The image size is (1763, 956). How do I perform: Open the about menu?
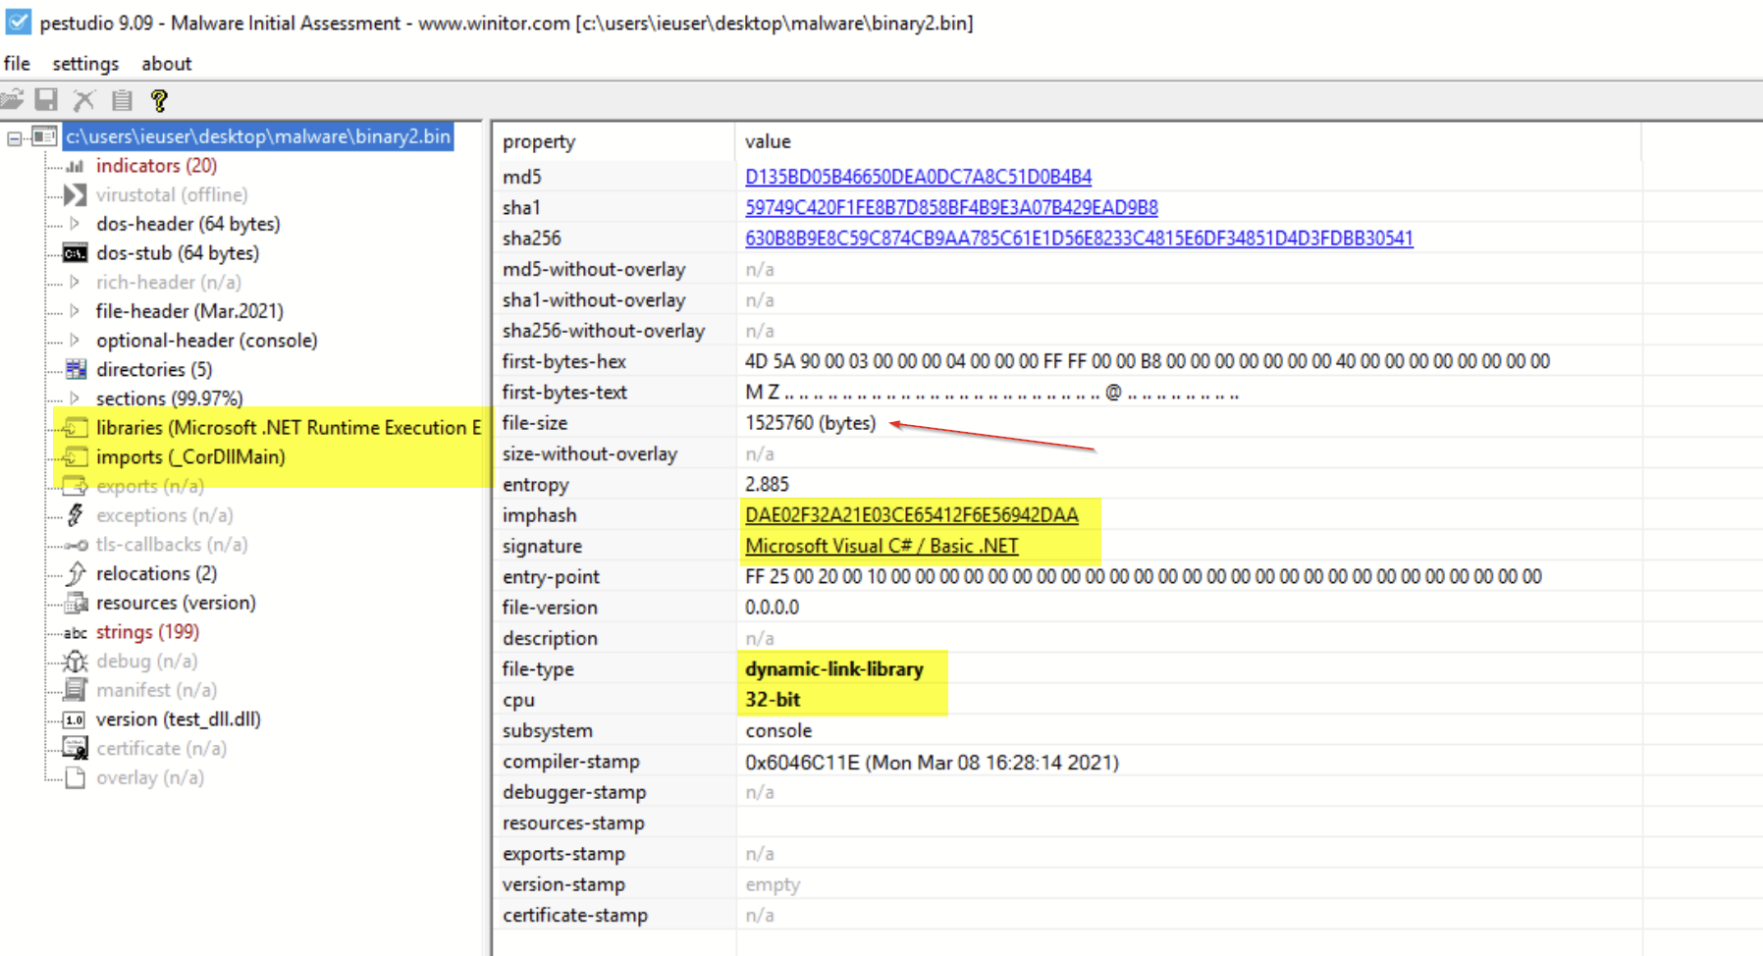tap(166, 64)
